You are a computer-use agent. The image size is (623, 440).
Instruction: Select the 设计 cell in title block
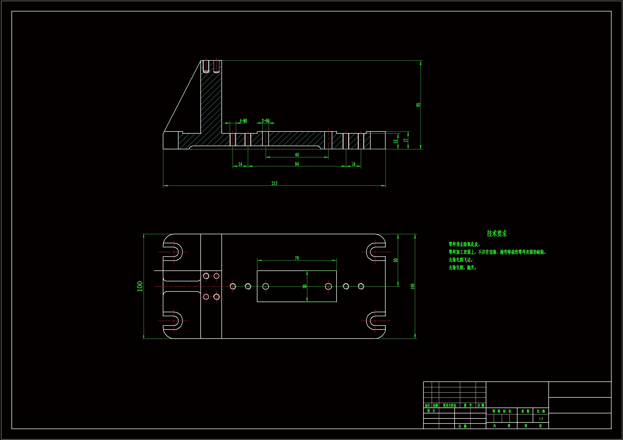coord(431,411)
